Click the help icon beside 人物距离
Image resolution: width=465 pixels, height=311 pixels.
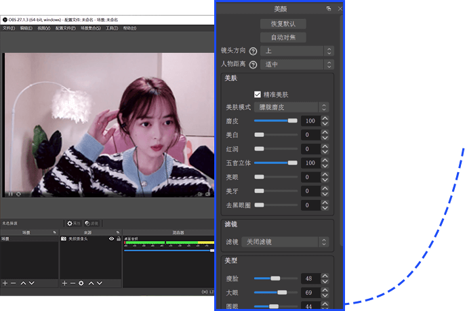point(254,65)
